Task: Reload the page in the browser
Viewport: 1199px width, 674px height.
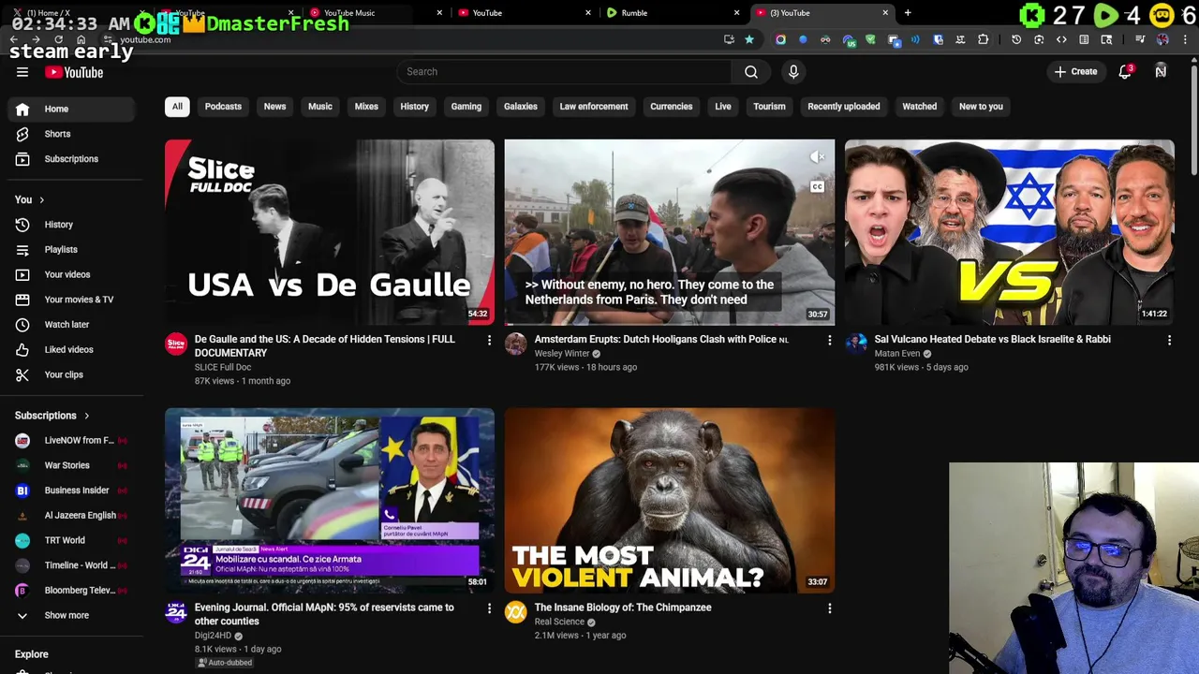Action: click(x=58, y=39)
